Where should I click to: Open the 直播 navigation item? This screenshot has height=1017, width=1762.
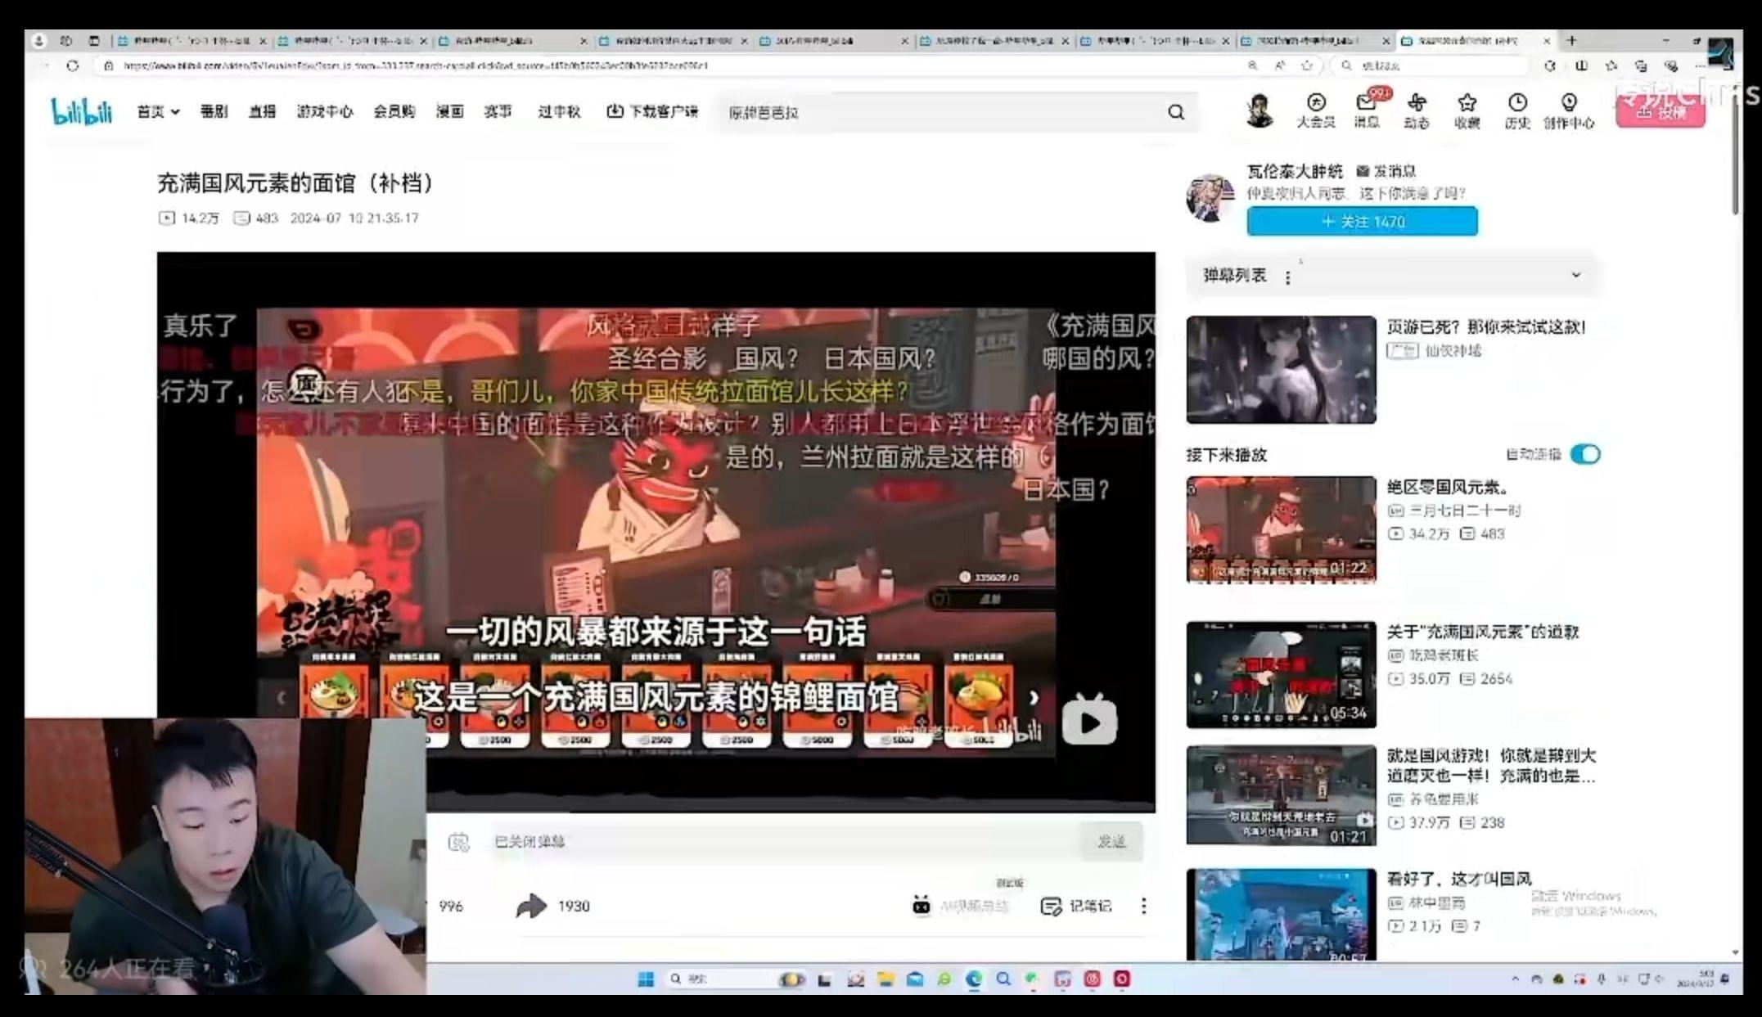pos(262,111)
